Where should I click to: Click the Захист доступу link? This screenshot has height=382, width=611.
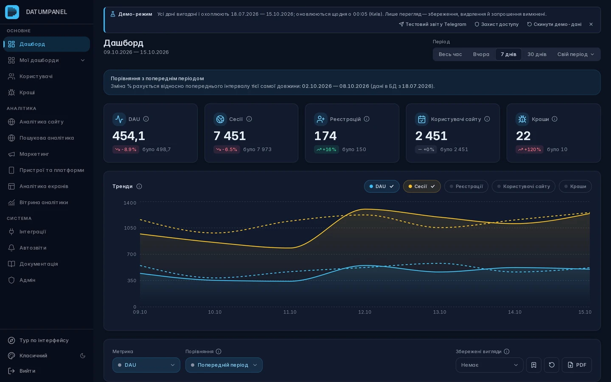tap(496, 24)
